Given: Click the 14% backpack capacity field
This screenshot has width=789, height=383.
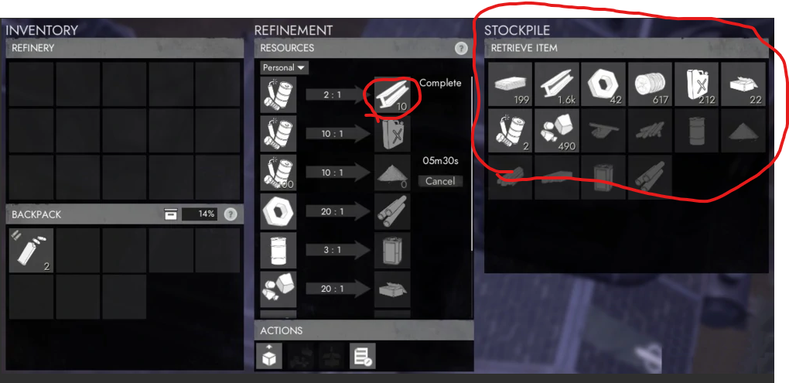Looking at the screenshot, I should (x=200, y=214).
